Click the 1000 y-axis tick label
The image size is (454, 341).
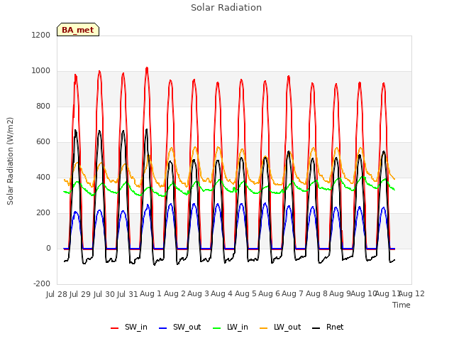(x=41, y=71)
